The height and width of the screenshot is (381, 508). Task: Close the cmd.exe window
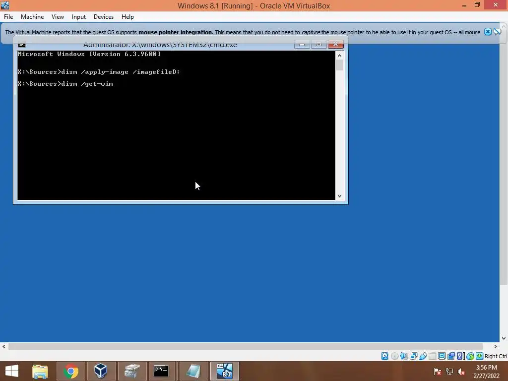point(336,44)
